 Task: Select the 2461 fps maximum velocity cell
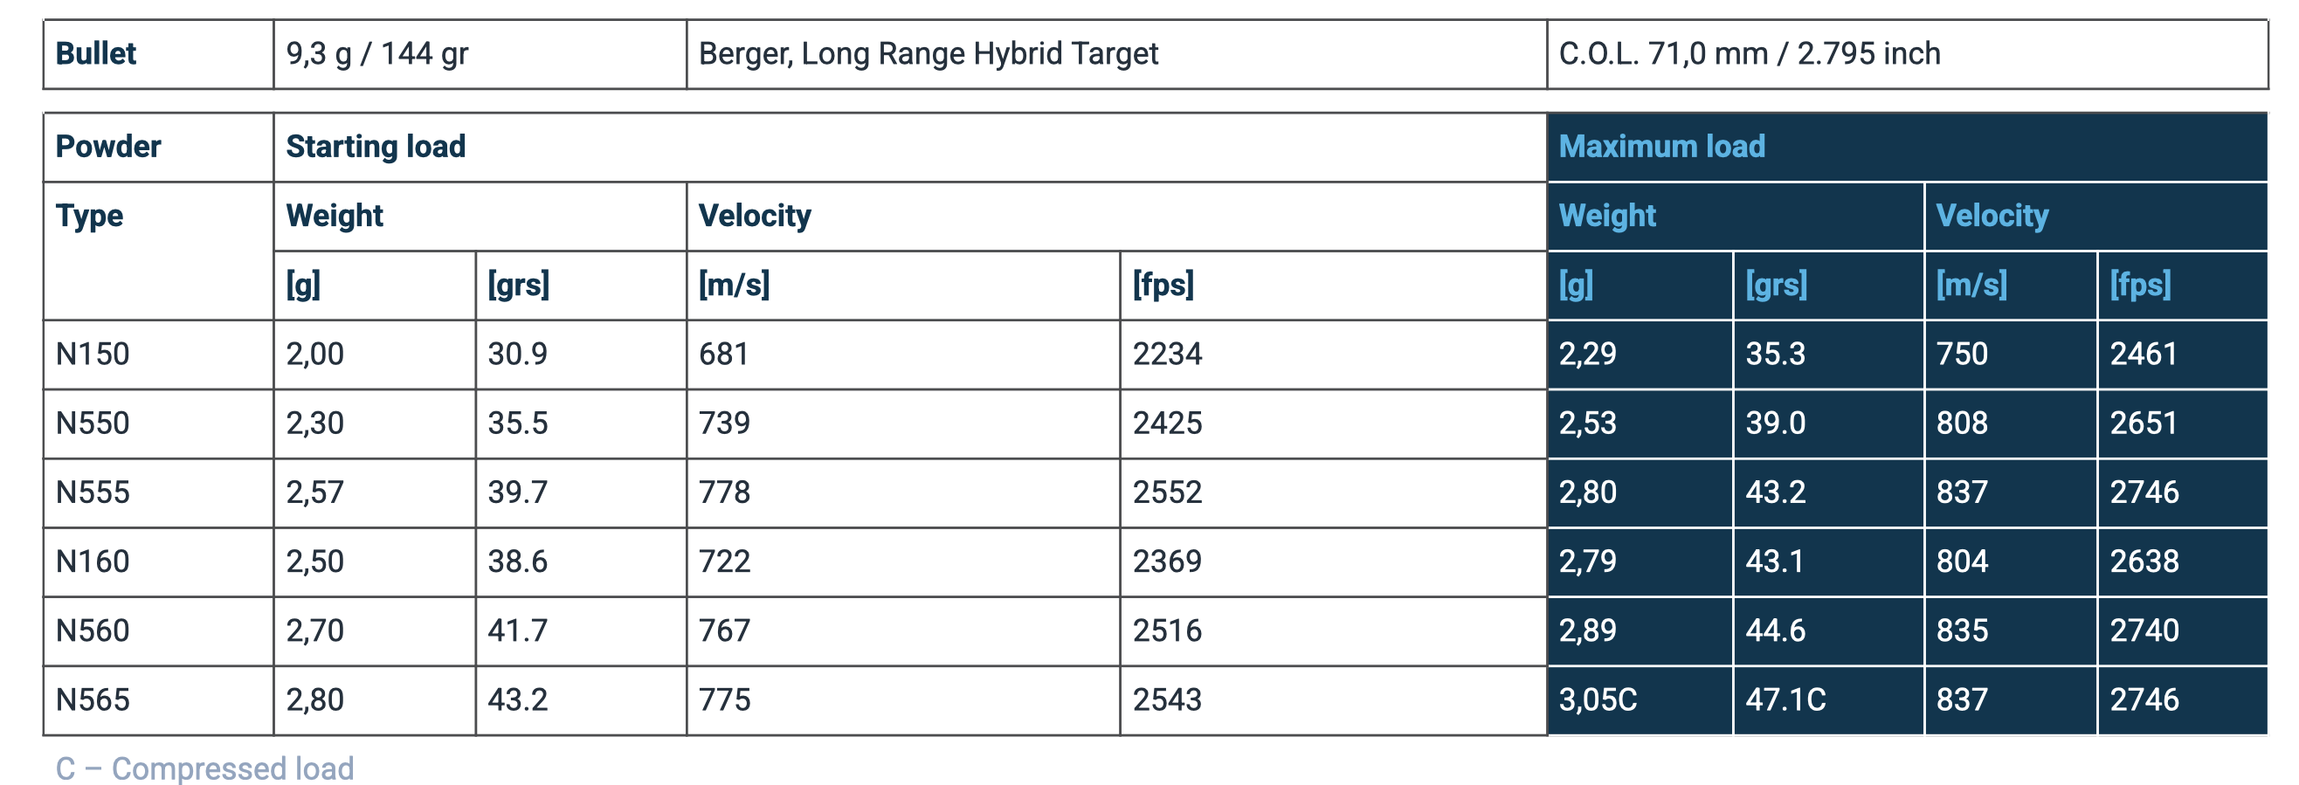click(x=2182, y=355)
